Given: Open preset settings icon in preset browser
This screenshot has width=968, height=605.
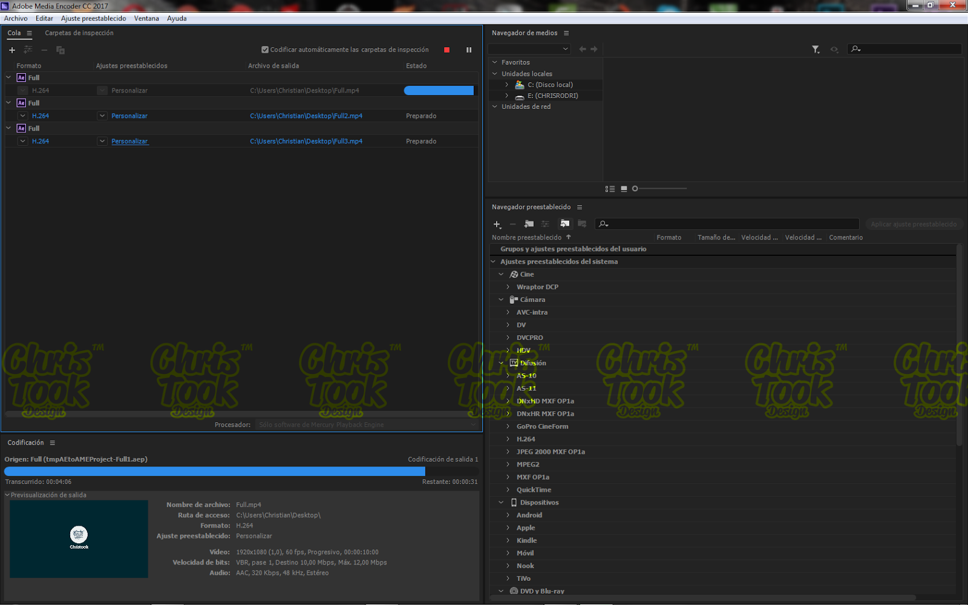Looking at the screenshot, I should click(545, 224).
